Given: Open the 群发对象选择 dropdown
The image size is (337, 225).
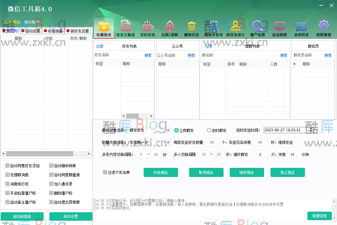Looking at the screenshot, I should 168,130.
